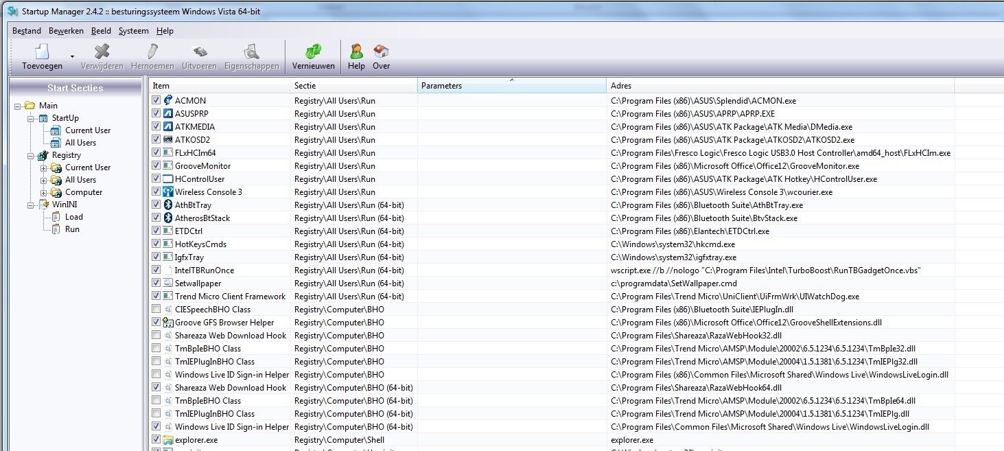
Task: Click the ACMON item icon
Action: [x=168, y=100]
